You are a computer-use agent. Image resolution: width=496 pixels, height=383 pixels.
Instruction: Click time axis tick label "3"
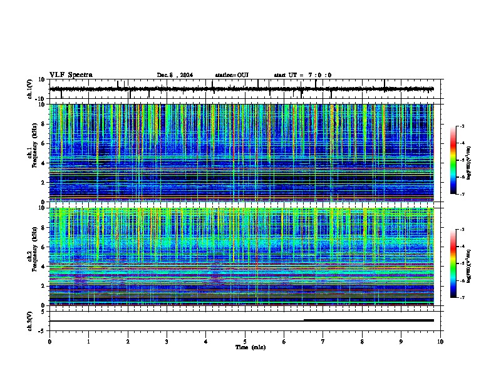pyautogui.click(x=167, y=342)
